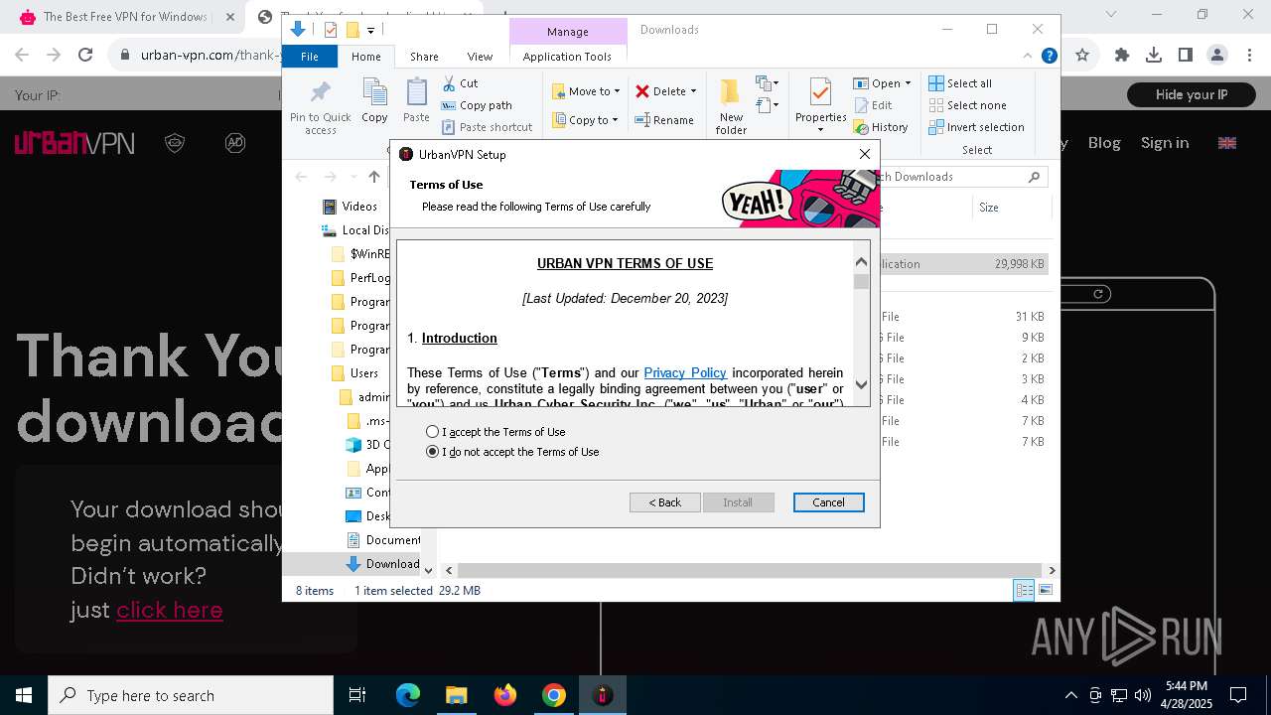The width and height of the screenshot is (1271, 715).
Task: Open Task View on the taskbar
Action: (357, 695)
